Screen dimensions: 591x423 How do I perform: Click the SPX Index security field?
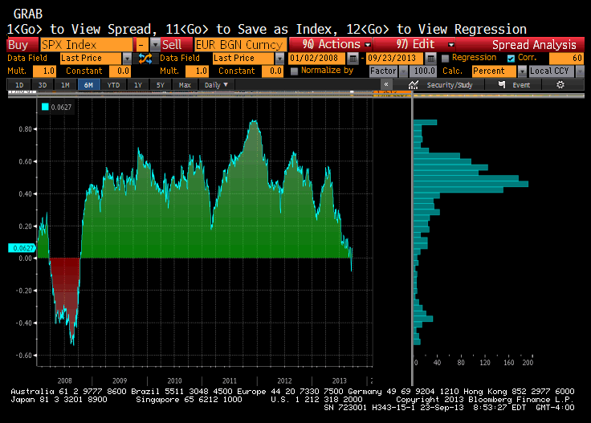[x=86, y=44]
